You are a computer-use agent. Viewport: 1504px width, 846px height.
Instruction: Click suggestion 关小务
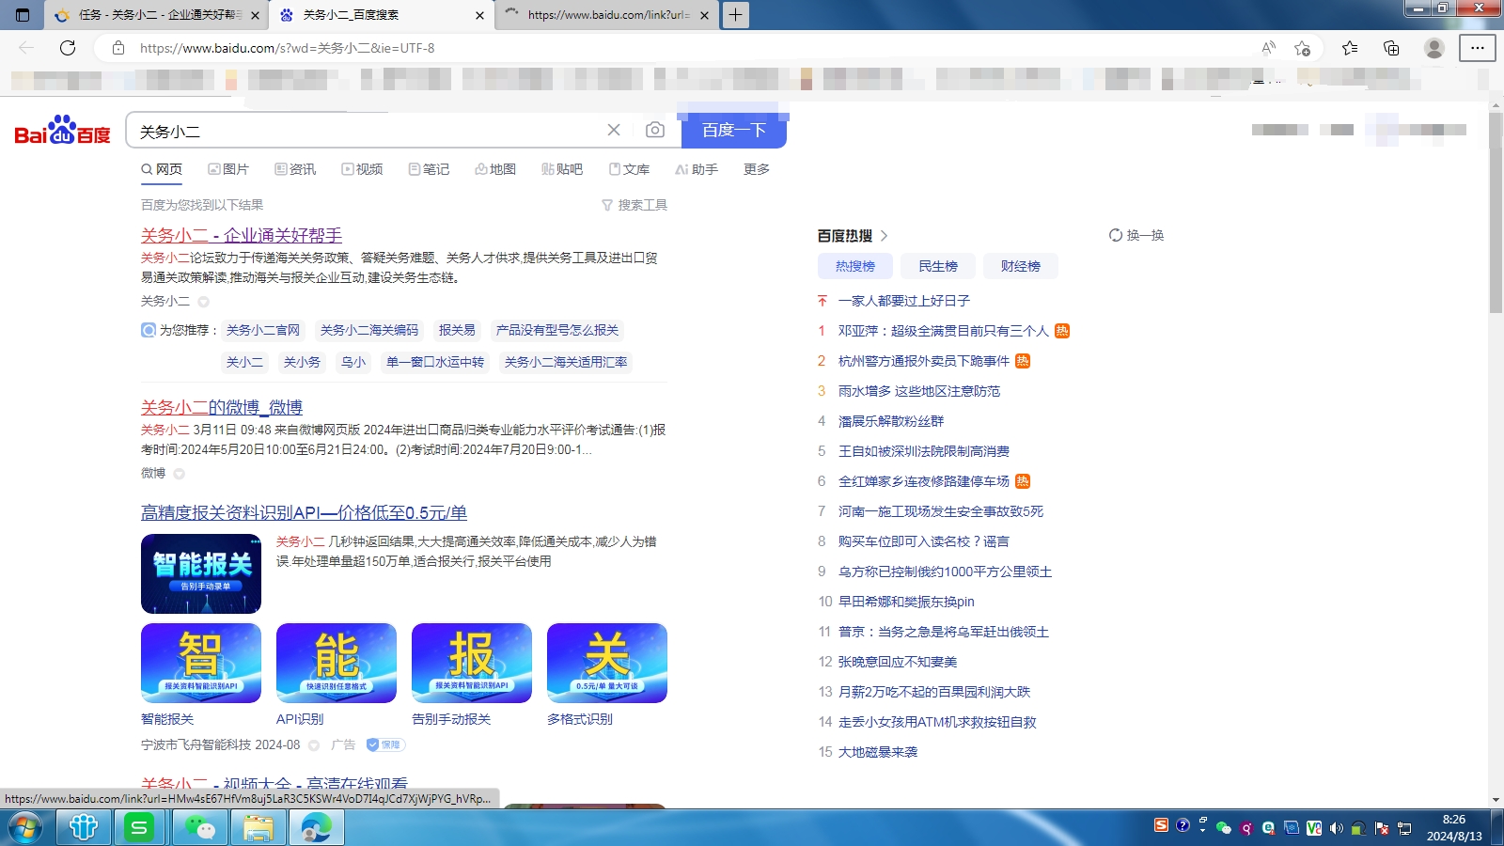302,362
